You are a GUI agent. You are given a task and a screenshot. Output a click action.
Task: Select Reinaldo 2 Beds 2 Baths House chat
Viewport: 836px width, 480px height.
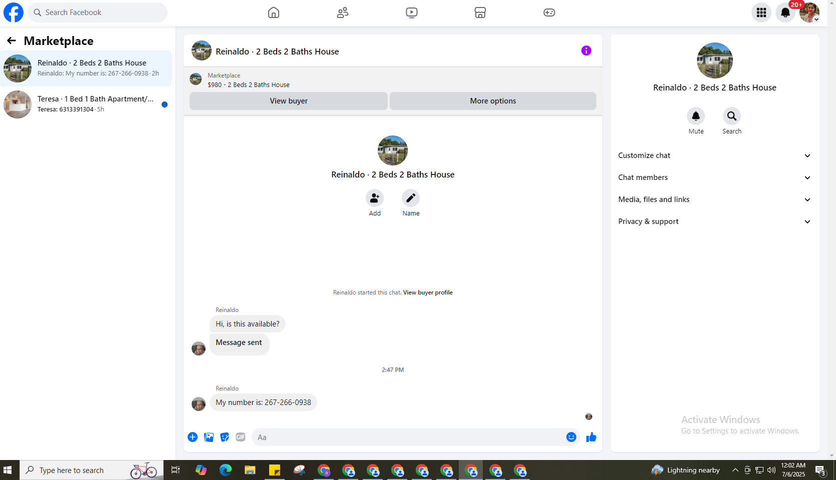[x=86, y=68]
